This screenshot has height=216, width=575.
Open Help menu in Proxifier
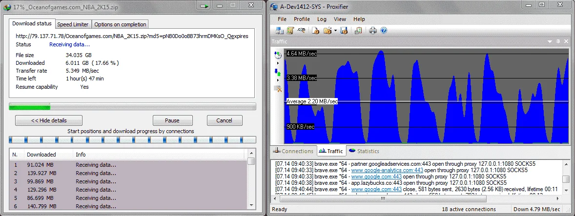pyautogui.click(x=359, y=19)
